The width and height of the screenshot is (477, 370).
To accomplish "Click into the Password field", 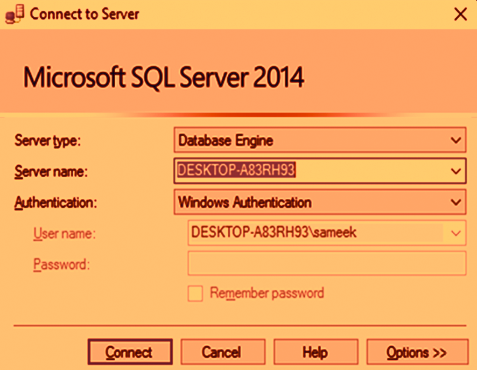I will coord(326,264).
